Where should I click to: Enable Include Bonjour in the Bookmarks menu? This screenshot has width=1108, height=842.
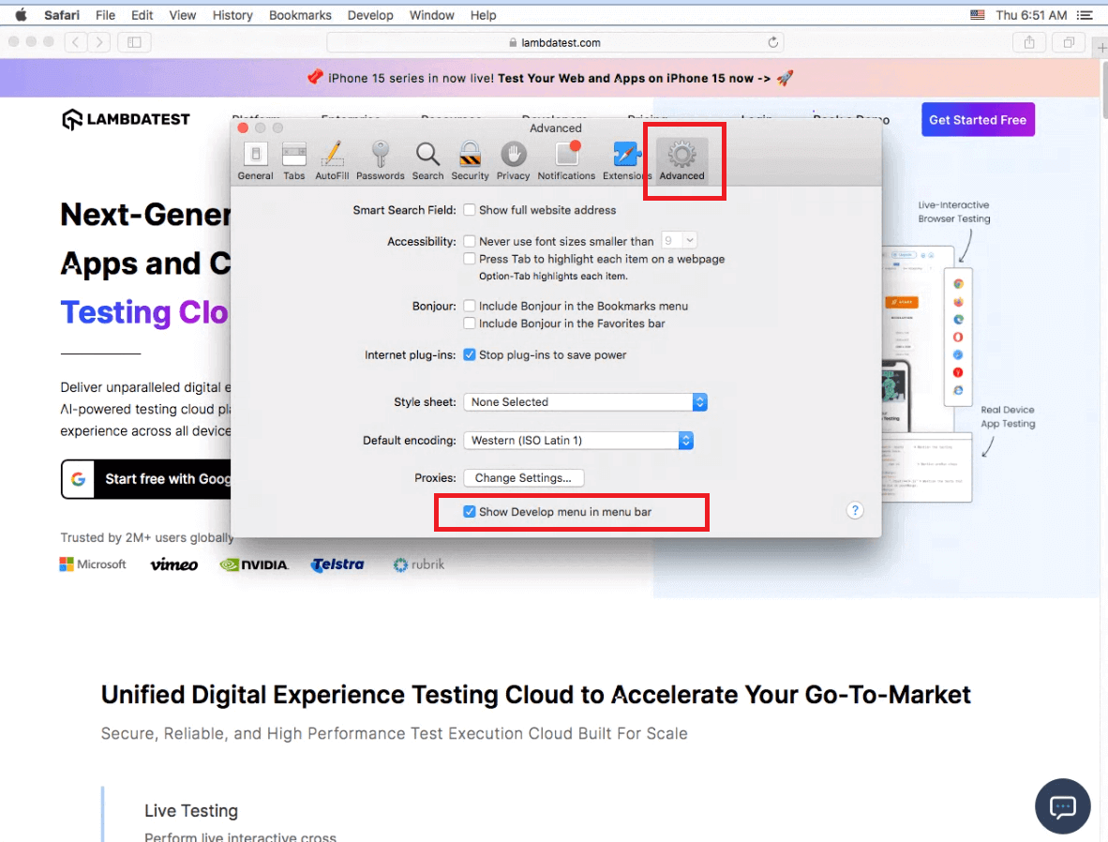point(470,306)
